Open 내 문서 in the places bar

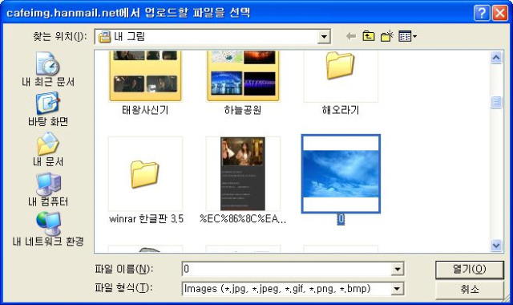(48, 149)
